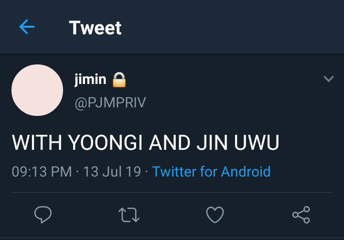
Task: Like the tweet with the heart icon
Action: tap(215, 215)
